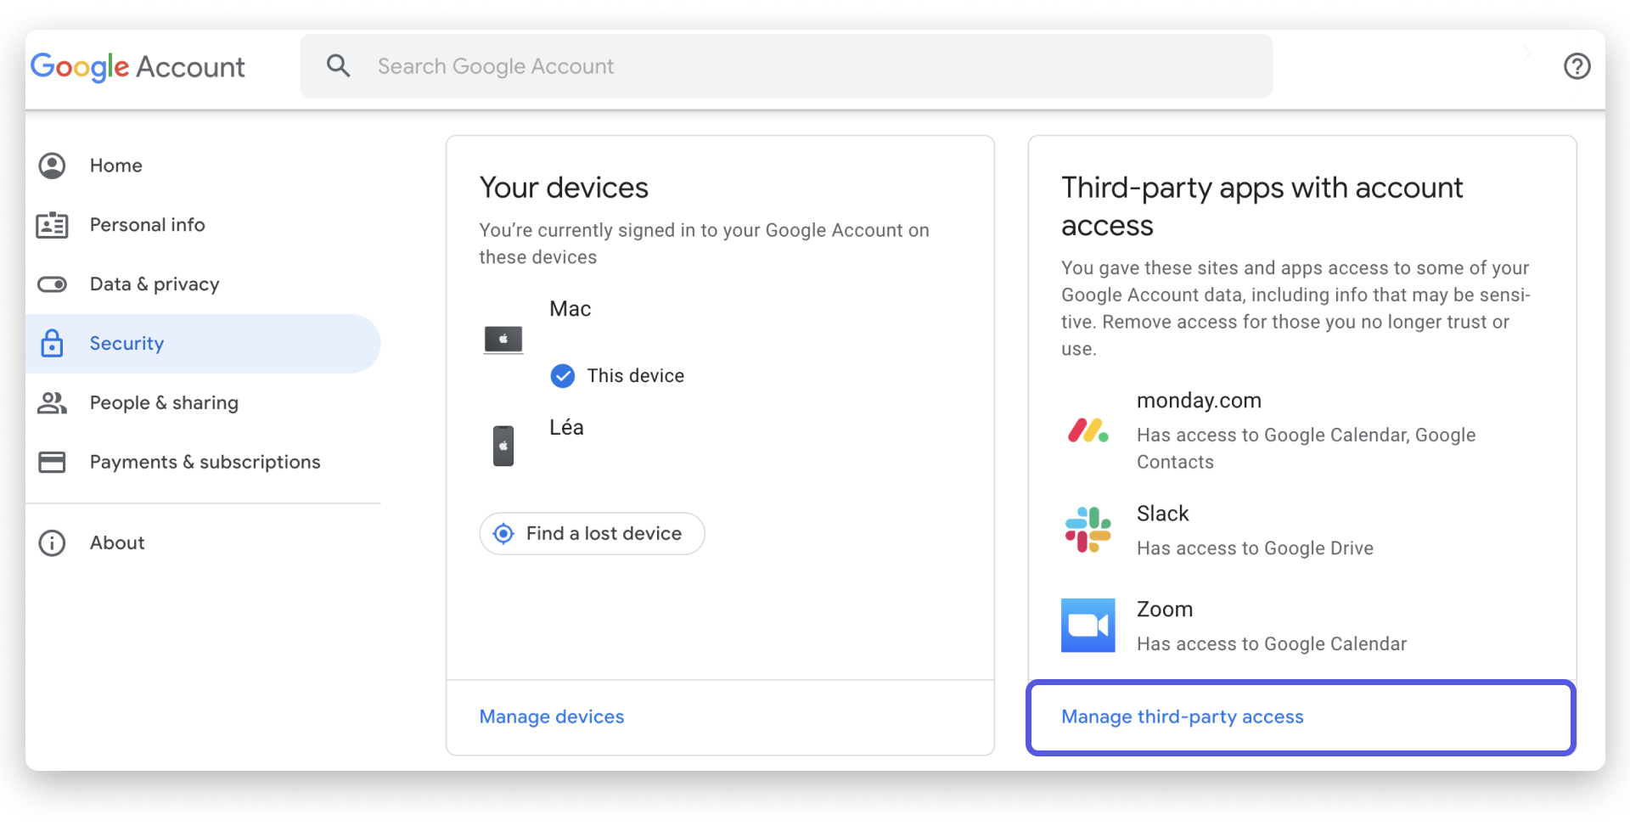The height and width of the screenshot is (826, 1630).
Task: Click the Slack app icon
Action: (1089, 529)
